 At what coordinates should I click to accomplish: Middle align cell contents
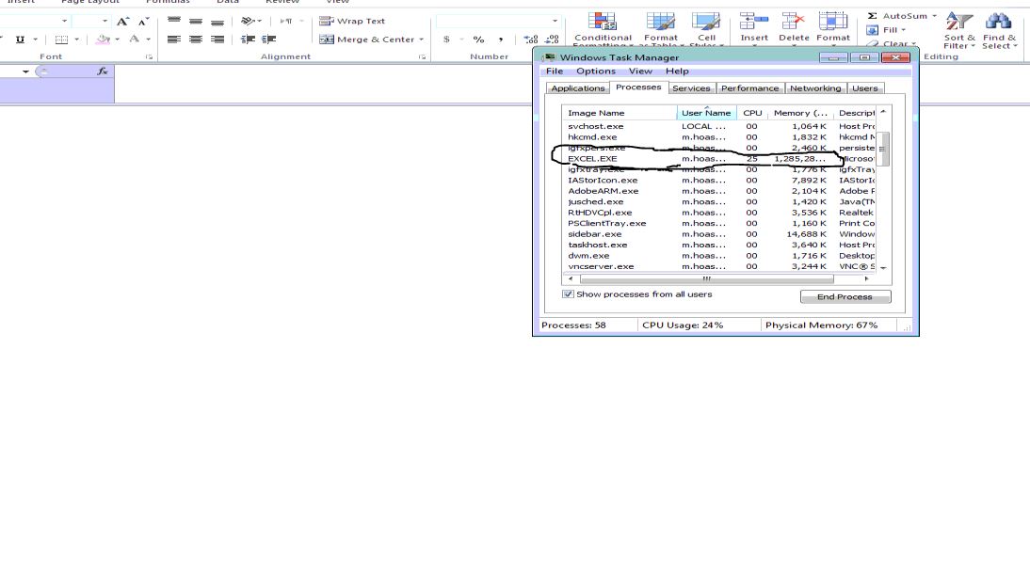pyautogui.click(x=196, y=21)
